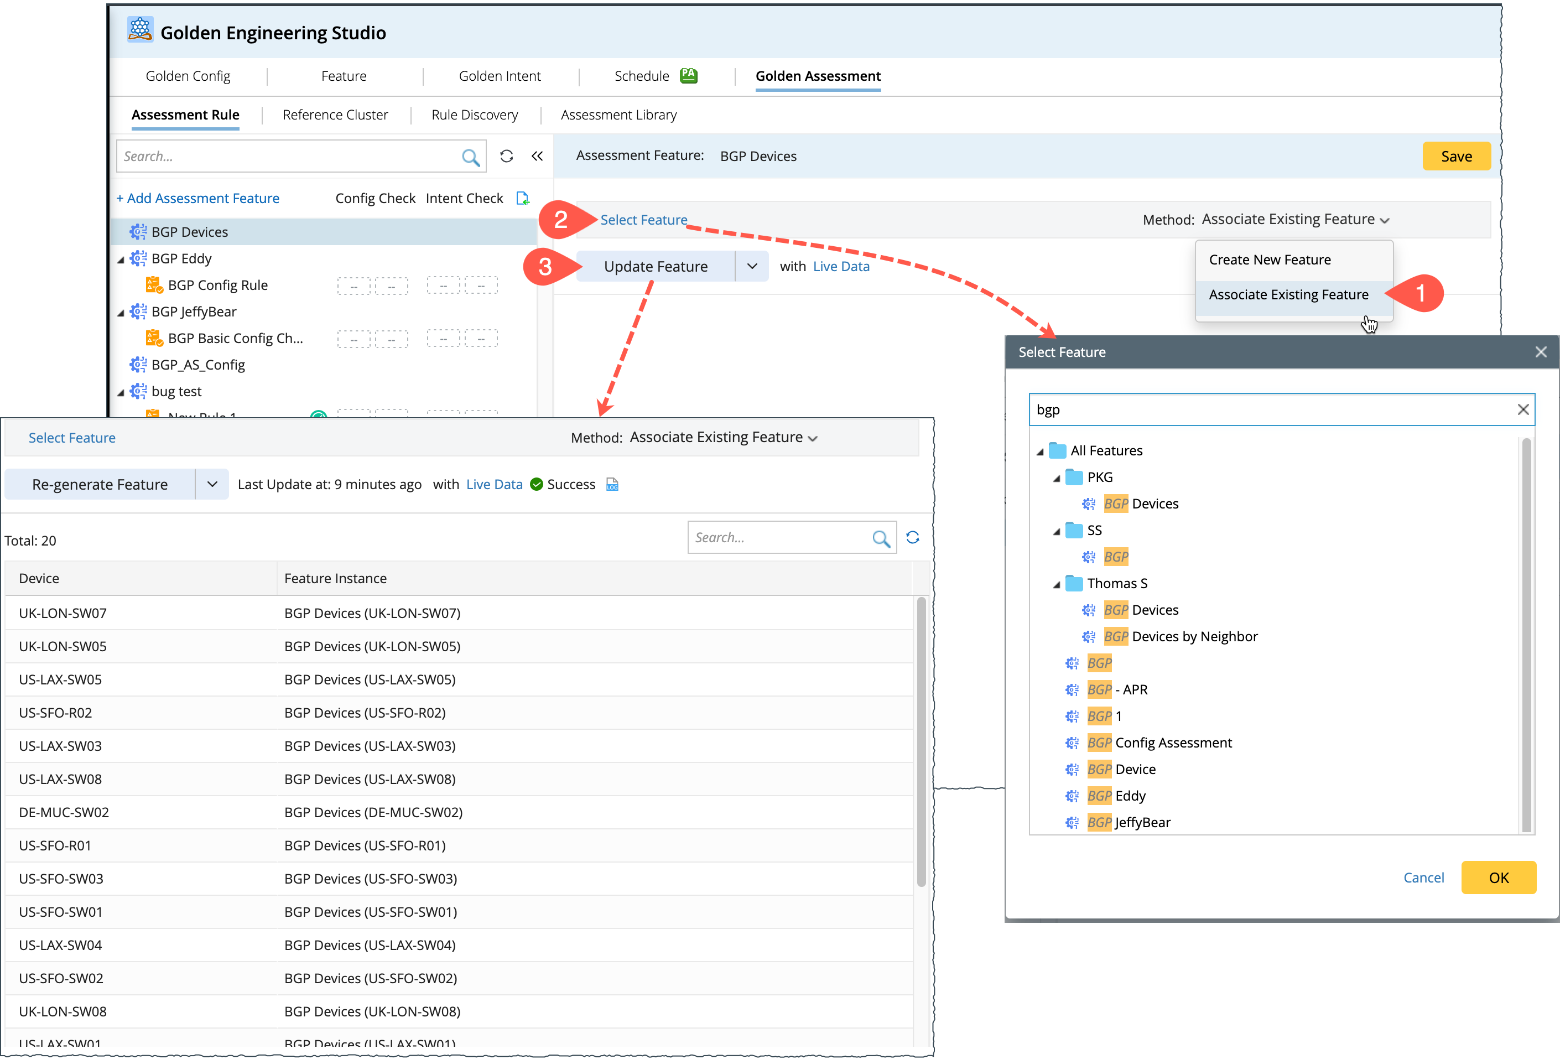Collapse the Thomas S folder

tap(1057, 584)
